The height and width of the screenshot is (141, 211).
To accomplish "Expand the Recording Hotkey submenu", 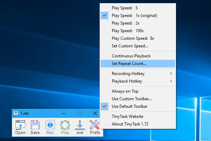I will pos(138,74).
